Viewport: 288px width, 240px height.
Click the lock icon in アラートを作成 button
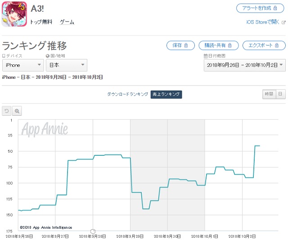(x=275, y=8)
